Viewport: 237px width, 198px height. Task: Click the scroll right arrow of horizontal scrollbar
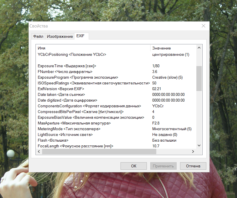(x=193, y=151)
